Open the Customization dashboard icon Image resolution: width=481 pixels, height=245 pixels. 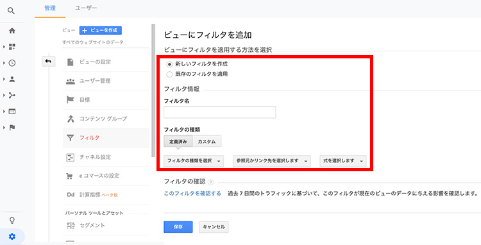pos(12,47)
